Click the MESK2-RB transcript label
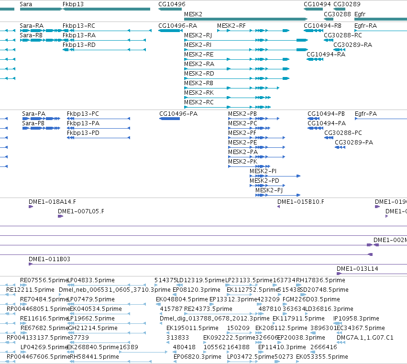Viewport: 407px width, 364px height. click(x=198, y=83)
